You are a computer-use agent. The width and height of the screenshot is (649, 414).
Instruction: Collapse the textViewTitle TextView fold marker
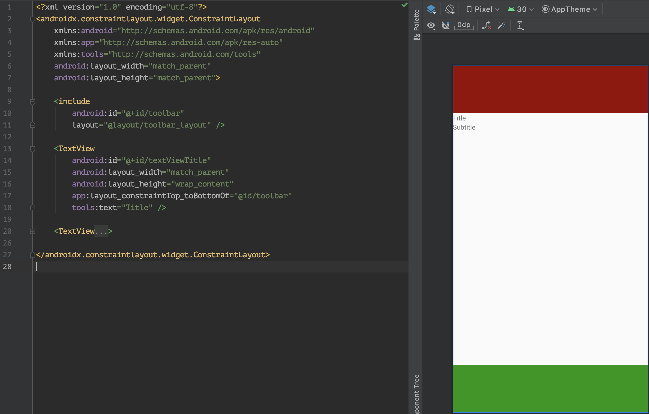click(33, 149)
